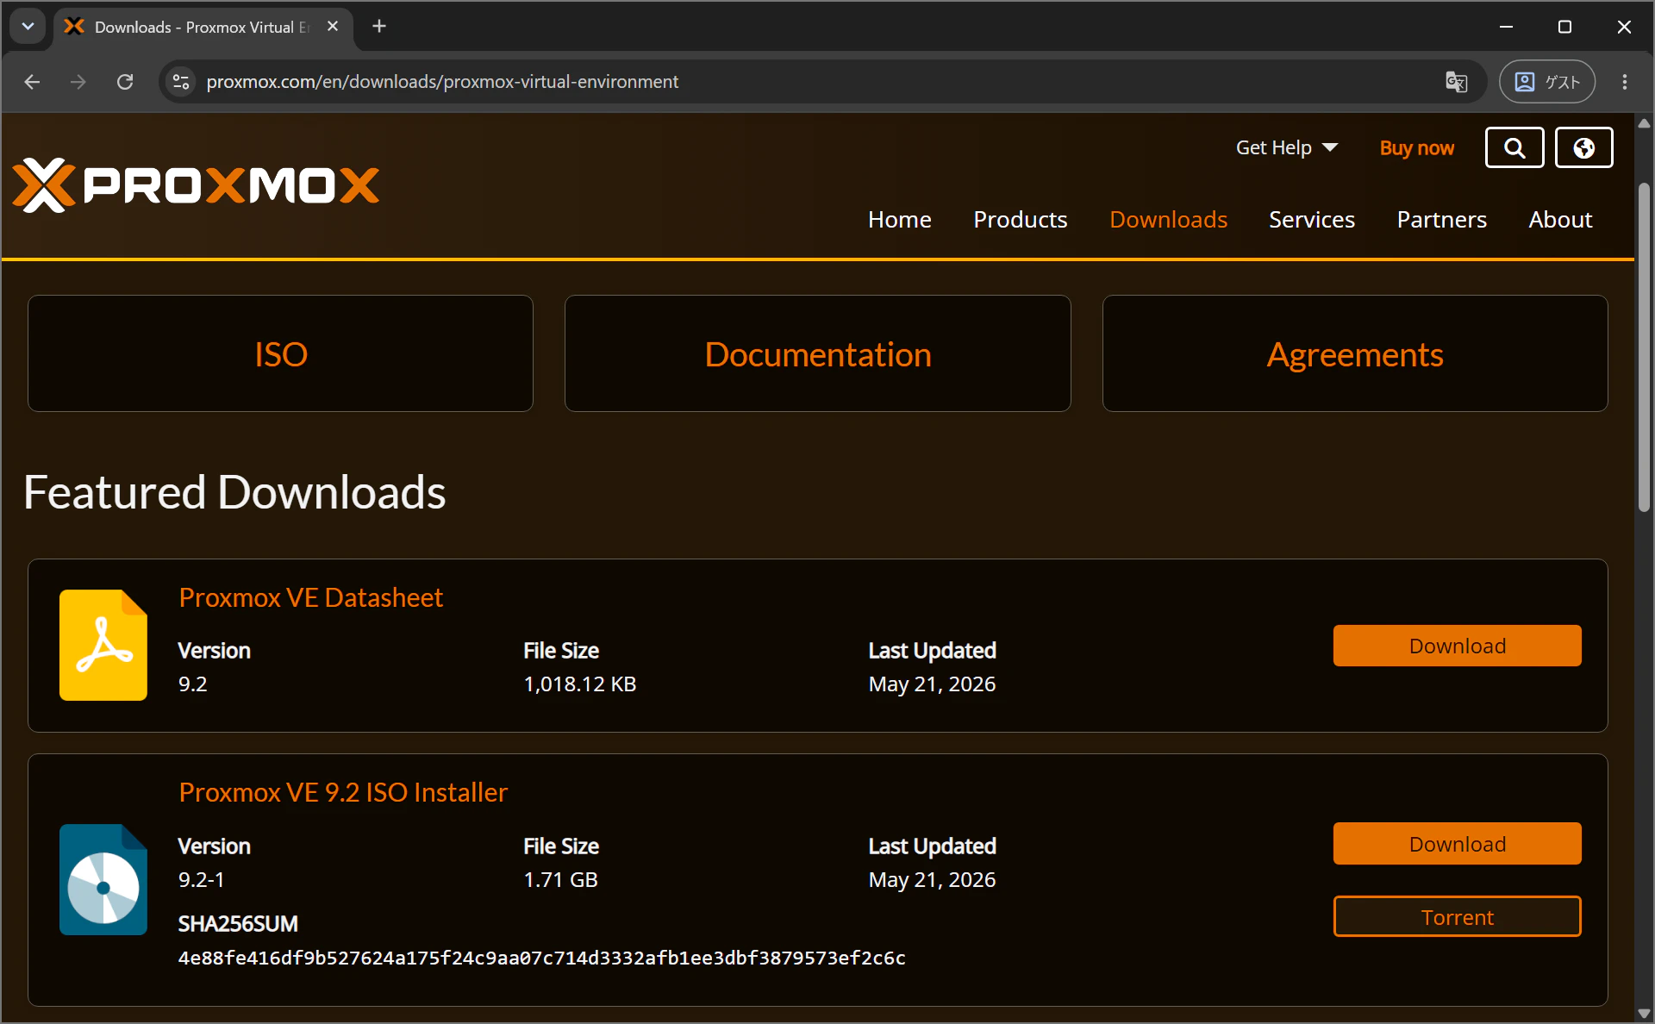Go back with browser back arrow
The height and width of the screenshot is (1024, 1655).
(x=32, y=82)
